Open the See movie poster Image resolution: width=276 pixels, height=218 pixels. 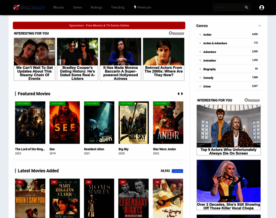(65, 122)
